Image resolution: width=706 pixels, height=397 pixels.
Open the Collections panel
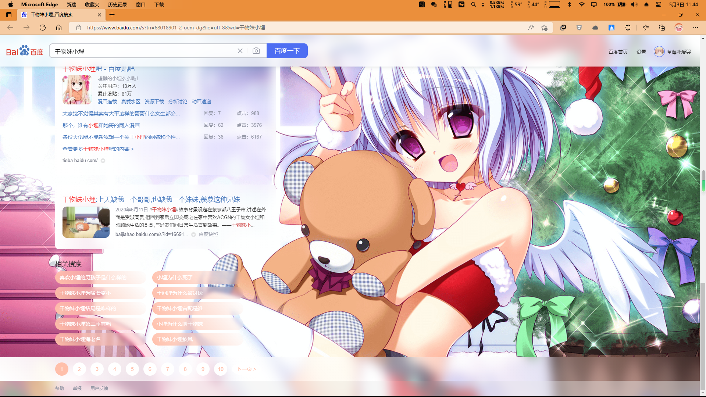662,28
